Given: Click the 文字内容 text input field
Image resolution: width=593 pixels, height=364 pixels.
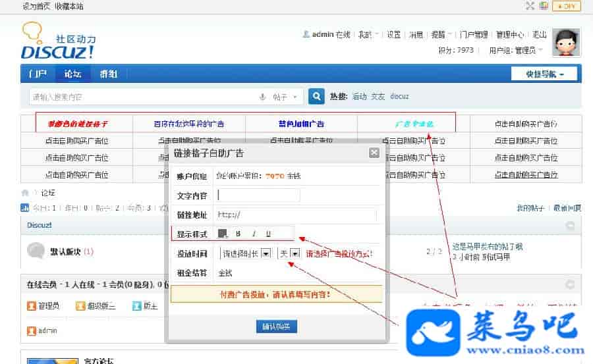Looking at the screenshot, I should (x=258, y=195).
